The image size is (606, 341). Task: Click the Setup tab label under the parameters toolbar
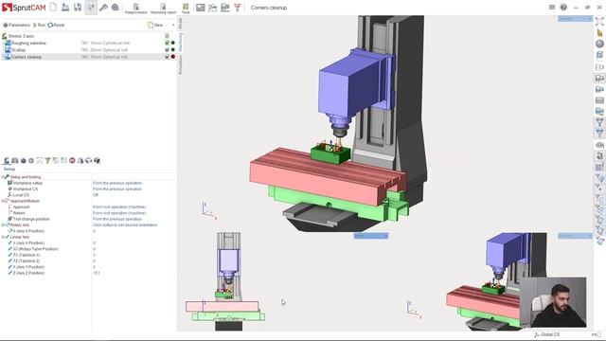(9, 170)
